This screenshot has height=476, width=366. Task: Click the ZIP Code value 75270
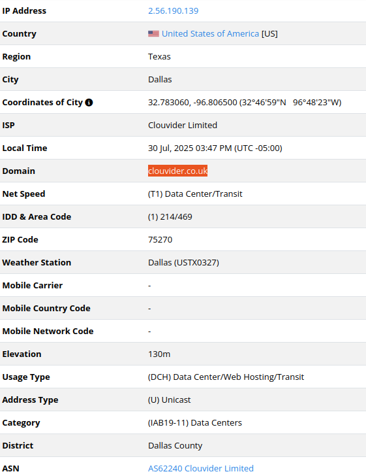point(160,240)
